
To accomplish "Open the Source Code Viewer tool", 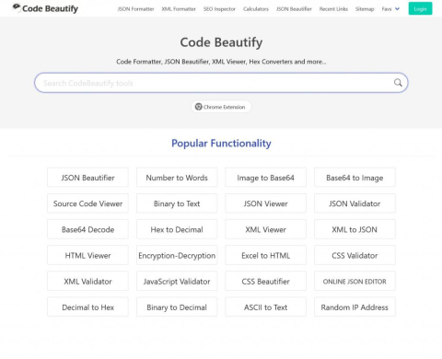I will (87, 203).
